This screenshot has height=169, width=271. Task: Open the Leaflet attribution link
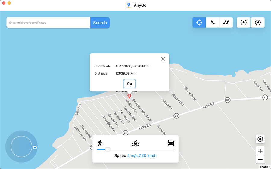pyautogui.click(x=265, y=167)
